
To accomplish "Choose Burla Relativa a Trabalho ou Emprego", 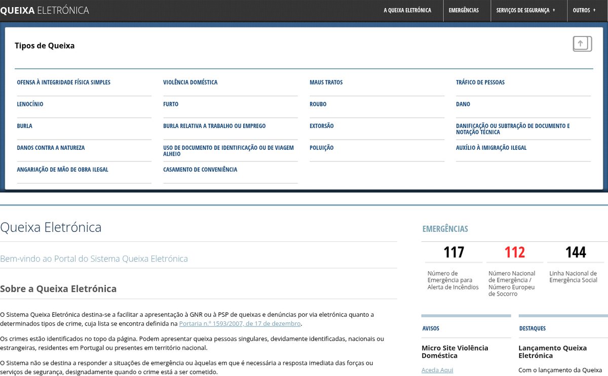I will [x=214, y=126].
